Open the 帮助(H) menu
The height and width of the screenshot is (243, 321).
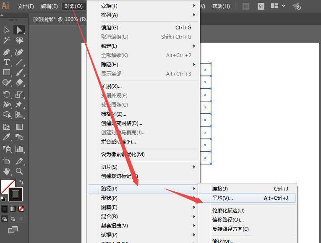pos(221,6)
